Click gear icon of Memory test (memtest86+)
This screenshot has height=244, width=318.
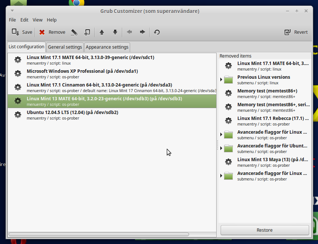pyautogui.click(x=228, y=93)
